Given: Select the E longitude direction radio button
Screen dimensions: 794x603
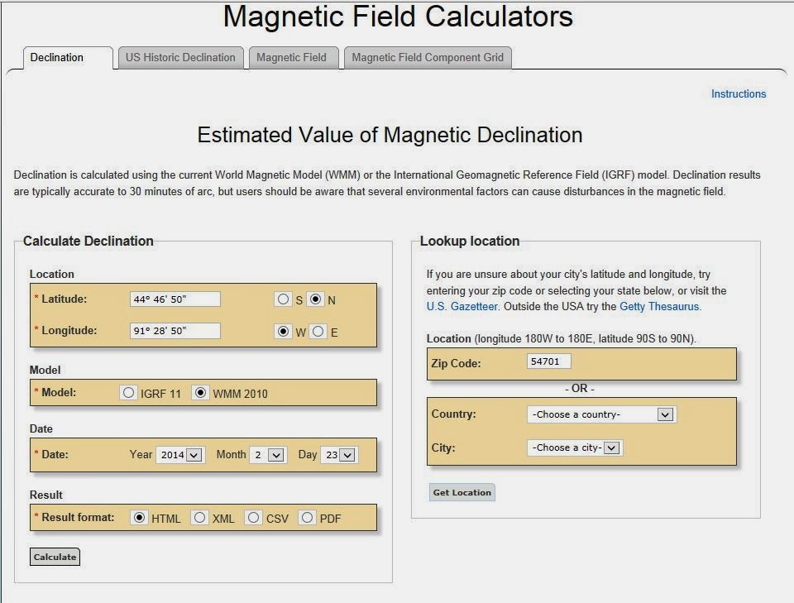Looking at the screenshot, I should (318, 332).
